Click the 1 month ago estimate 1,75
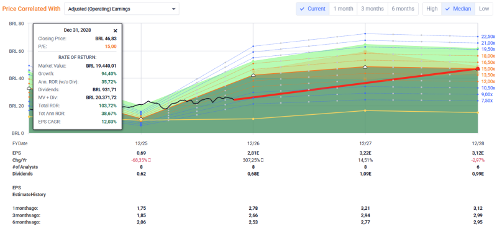Image resolution: width=497 pixels, height=234 pixels. pyautogui.click(x=141, y=209)
